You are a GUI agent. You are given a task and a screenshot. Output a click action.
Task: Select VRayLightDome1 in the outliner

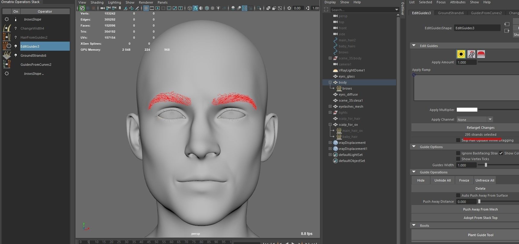(x=352, y=70)
